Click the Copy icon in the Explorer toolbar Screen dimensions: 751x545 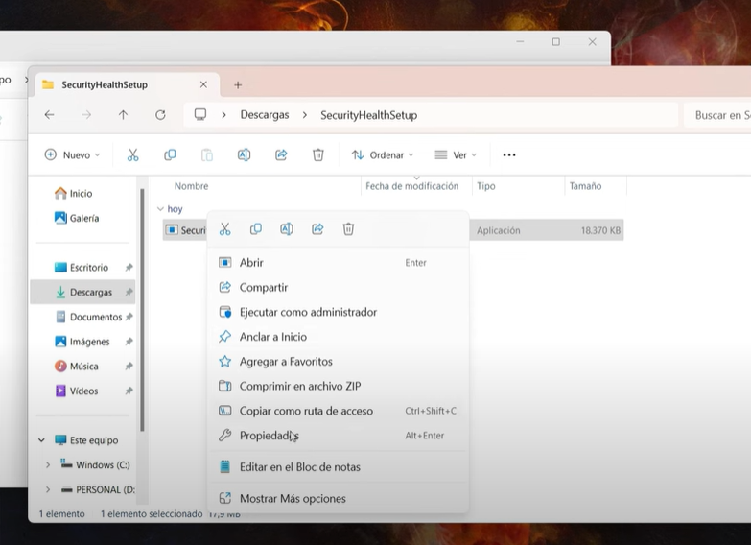pyautogui.click(x=170, y=154)
